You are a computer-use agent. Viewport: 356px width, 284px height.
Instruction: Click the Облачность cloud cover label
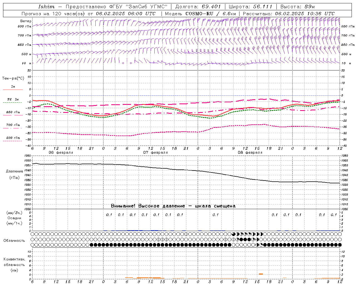pos(14,240)
